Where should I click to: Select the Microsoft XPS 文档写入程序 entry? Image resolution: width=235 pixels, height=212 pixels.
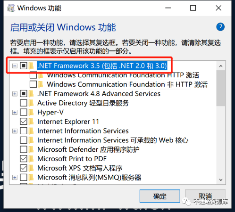80,168
